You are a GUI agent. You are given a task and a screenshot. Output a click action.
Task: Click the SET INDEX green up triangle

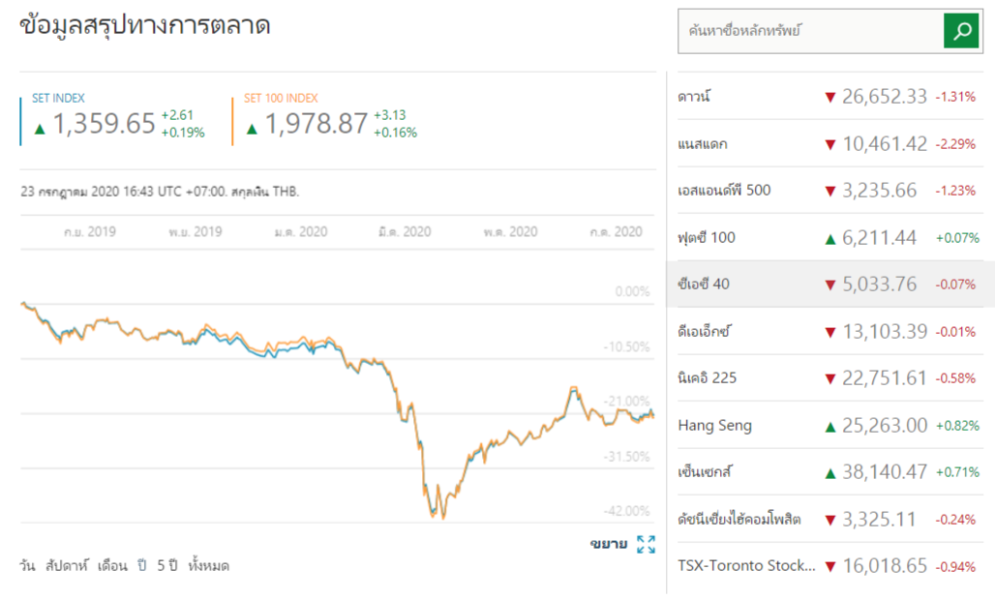pos(40,128)
